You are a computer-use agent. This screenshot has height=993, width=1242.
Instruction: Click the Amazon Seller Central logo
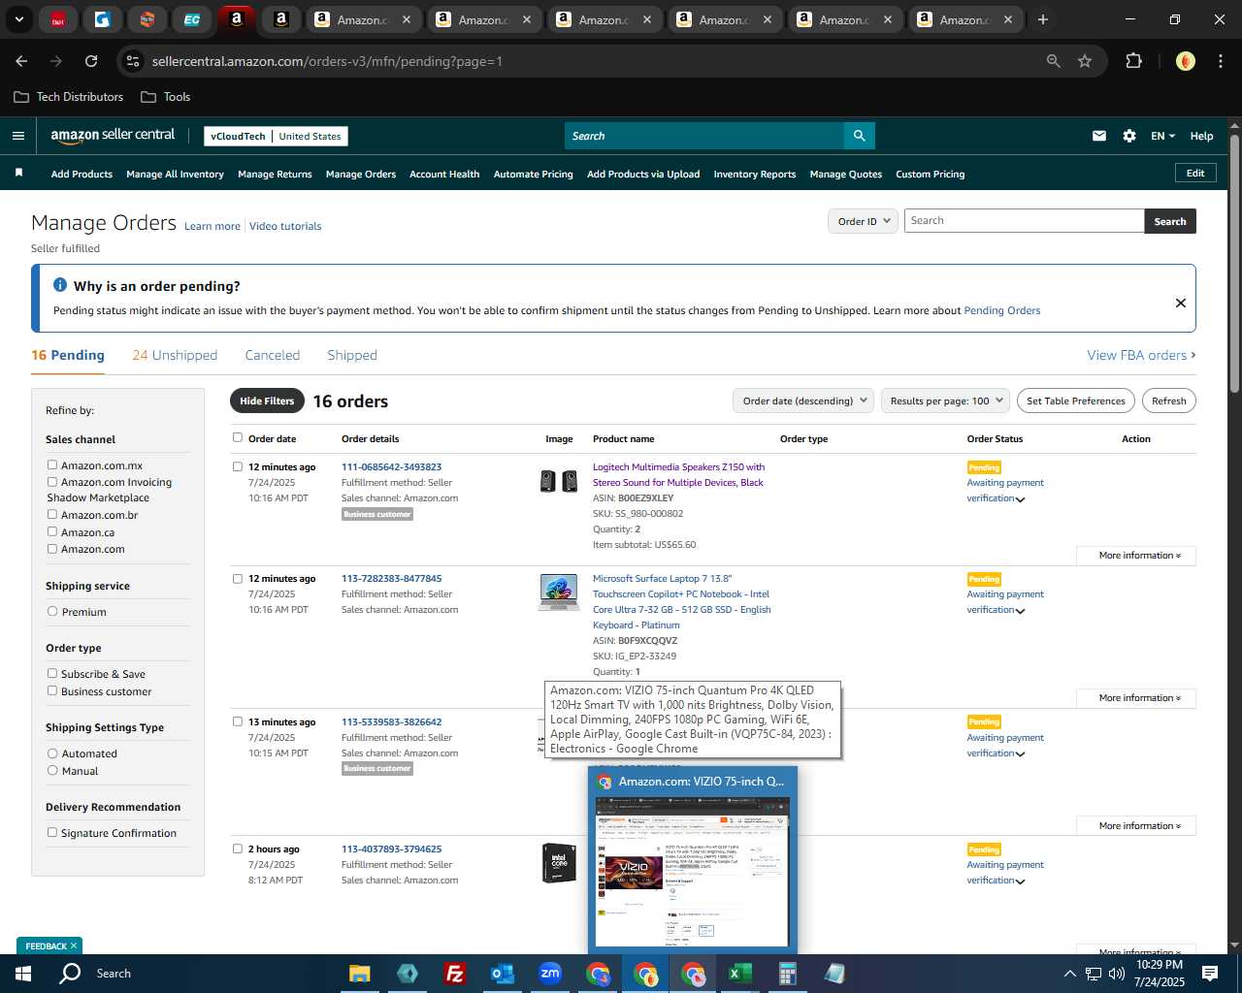(x=113, y=136)
